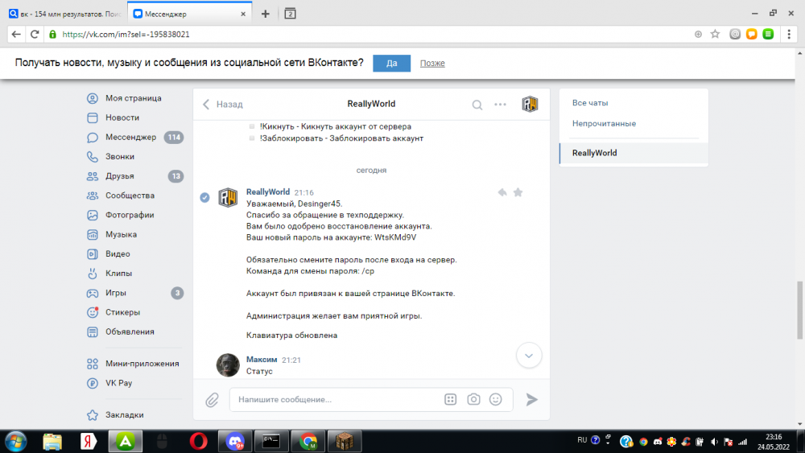Open Windows Start menu
805x453 pixels.
(15, 441)
